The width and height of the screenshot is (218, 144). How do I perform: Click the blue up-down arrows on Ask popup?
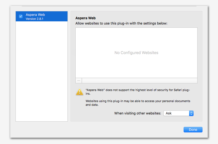191,113
